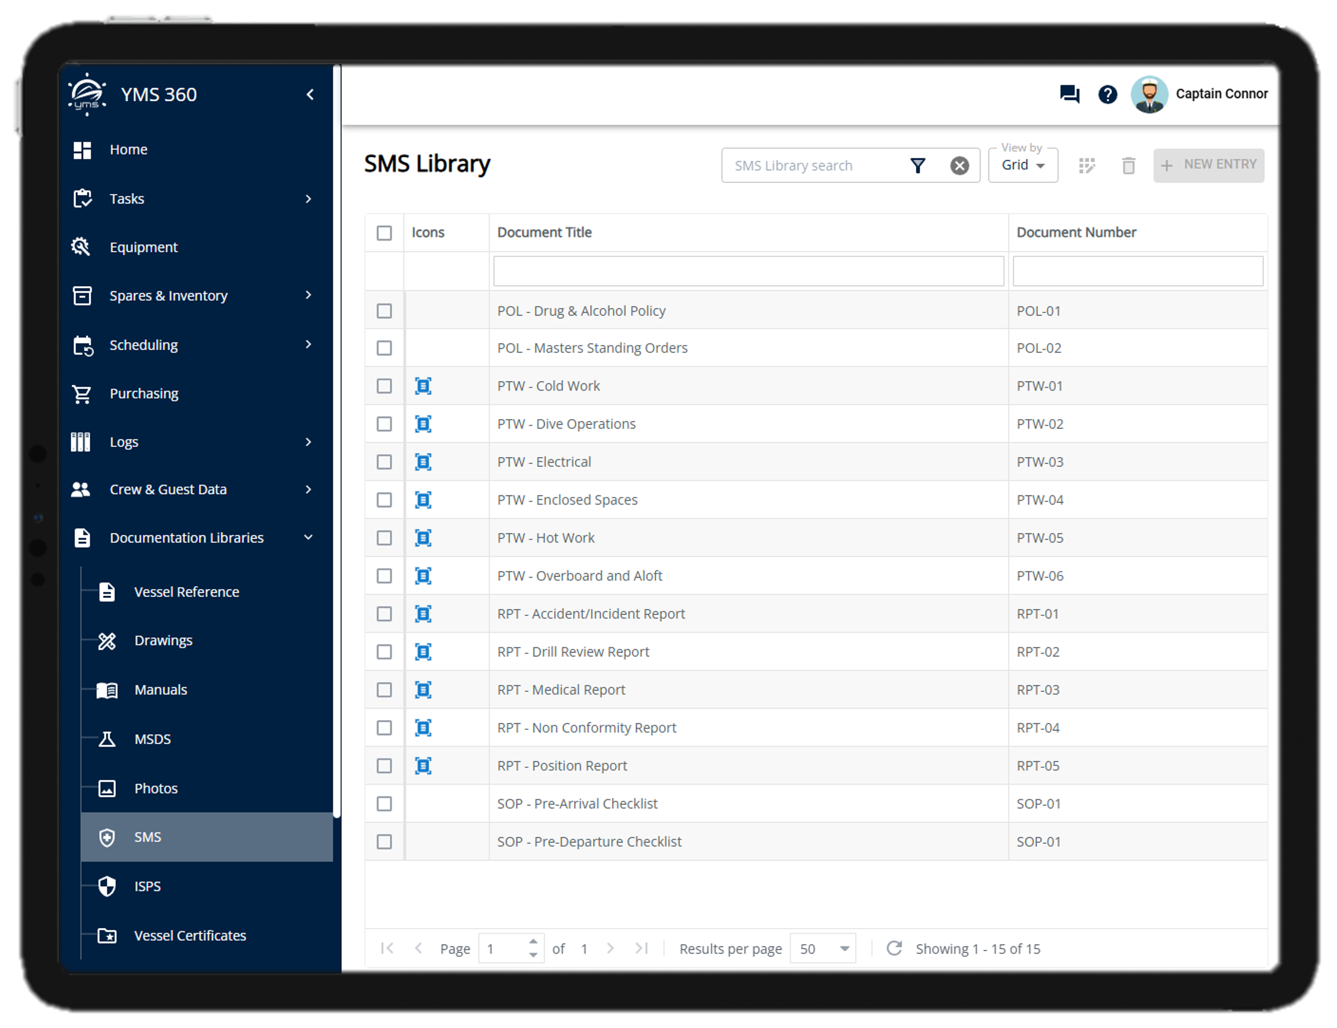
Task: Go to the last page arrow
Action: click(x=641, y=948)
